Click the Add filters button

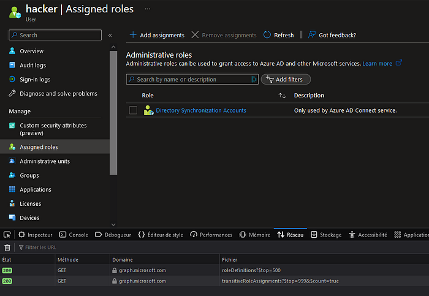pyautogui.click(x=286, y=80)
